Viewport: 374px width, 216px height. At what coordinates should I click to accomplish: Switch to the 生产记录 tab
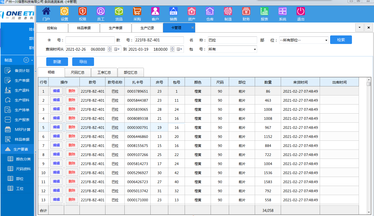click(147, 28)
